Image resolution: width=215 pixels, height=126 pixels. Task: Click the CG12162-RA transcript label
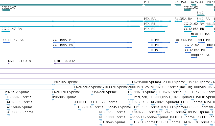pyautogui.click(x=194, y=24)
